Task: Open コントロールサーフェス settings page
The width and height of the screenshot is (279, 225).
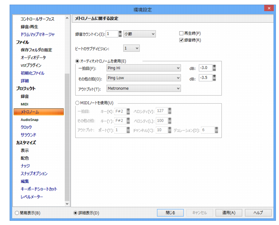Action: point(37,19)
